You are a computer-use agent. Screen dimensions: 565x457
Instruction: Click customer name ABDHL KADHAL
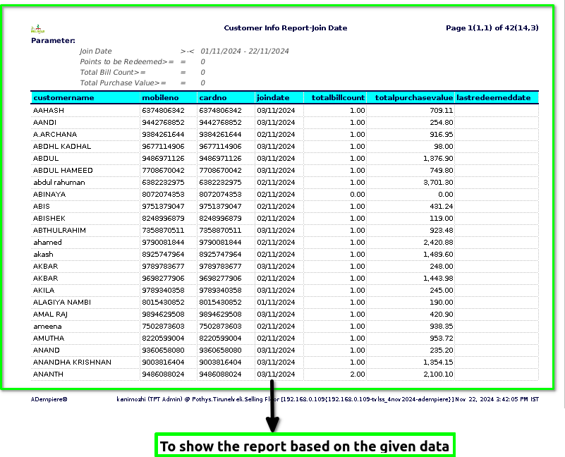point(62,146)
